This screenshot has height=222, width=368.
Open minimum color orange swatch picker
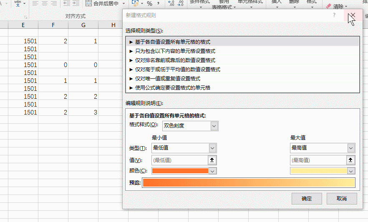(184, 171)
